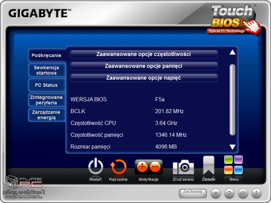The image size is (271, 203).
Task: Click the exclamation mark info button
Action: (x=256, y=193)
